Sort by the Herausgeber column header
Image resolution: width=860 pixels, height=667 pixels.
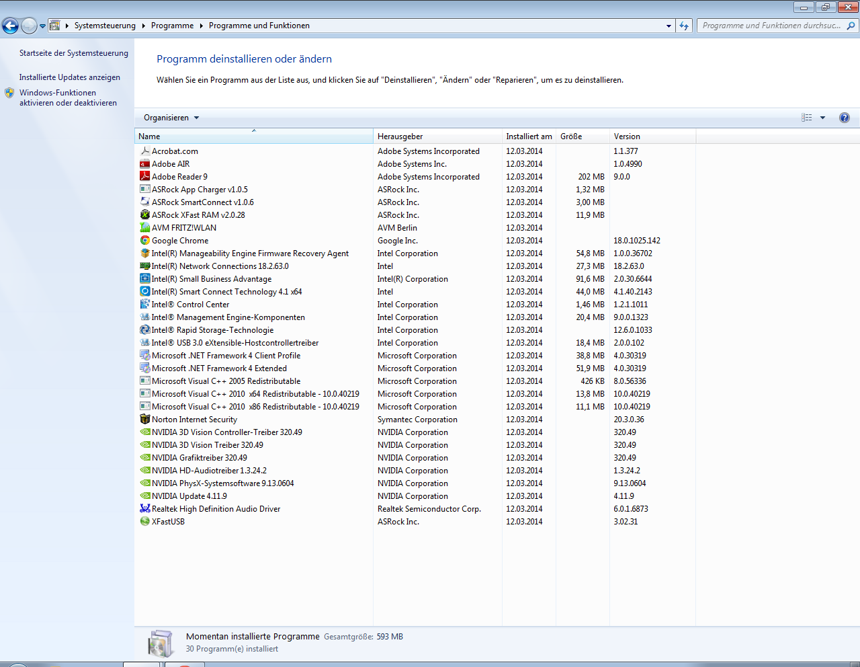(437, 136)
